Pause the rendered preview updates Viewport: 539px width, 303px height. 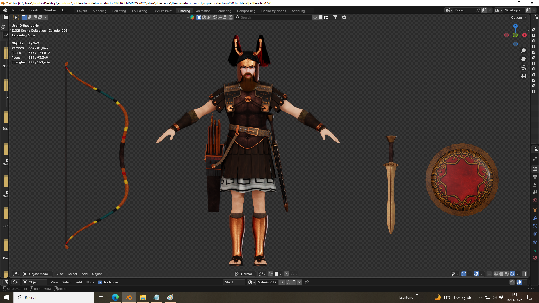click(525, 274)
